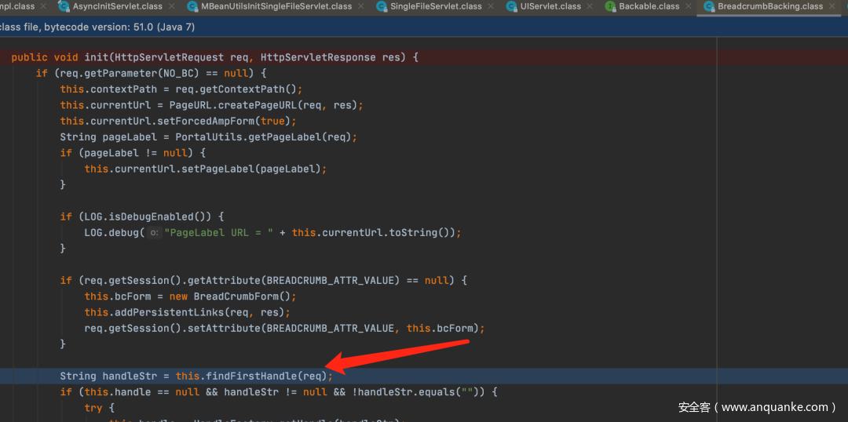The image size is (848, 422).
Task: Click the findFirstHandle method call
Action: [x=252, y=376]
